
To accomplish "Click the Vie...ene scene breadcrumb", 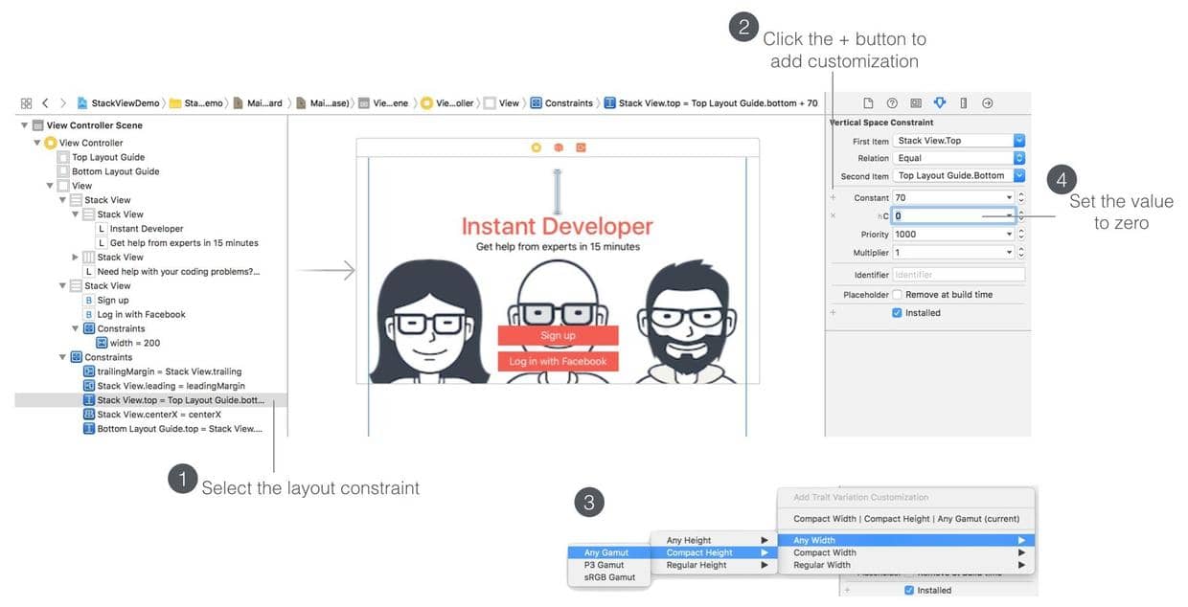I will (383, 103).
